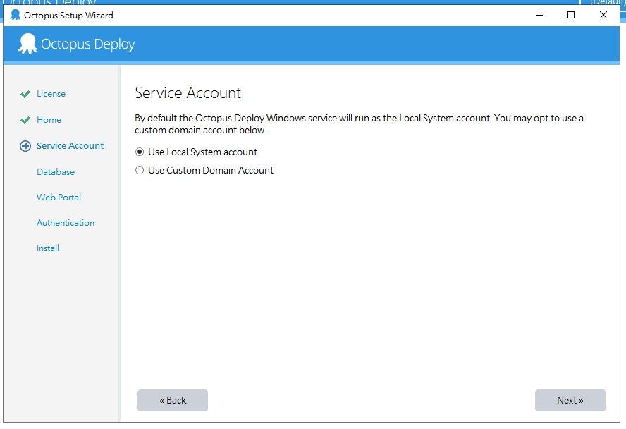Click the description text about Local System account
The width and height of the screenshot is (626, 429).
(359, 123)
